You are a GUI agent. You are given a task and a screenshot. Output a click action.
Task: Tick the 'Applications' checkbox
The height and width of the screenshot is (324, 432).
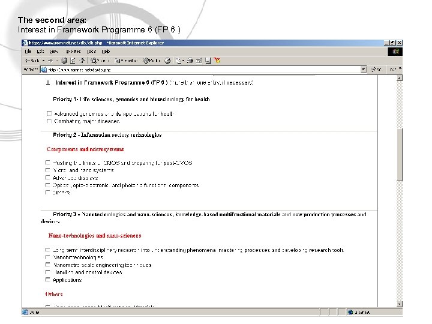47,280
